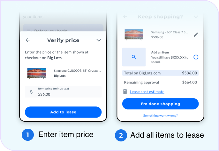219x151 pixels.
Task: Click the search magnifier tile
Action: (x=134, y=57)
